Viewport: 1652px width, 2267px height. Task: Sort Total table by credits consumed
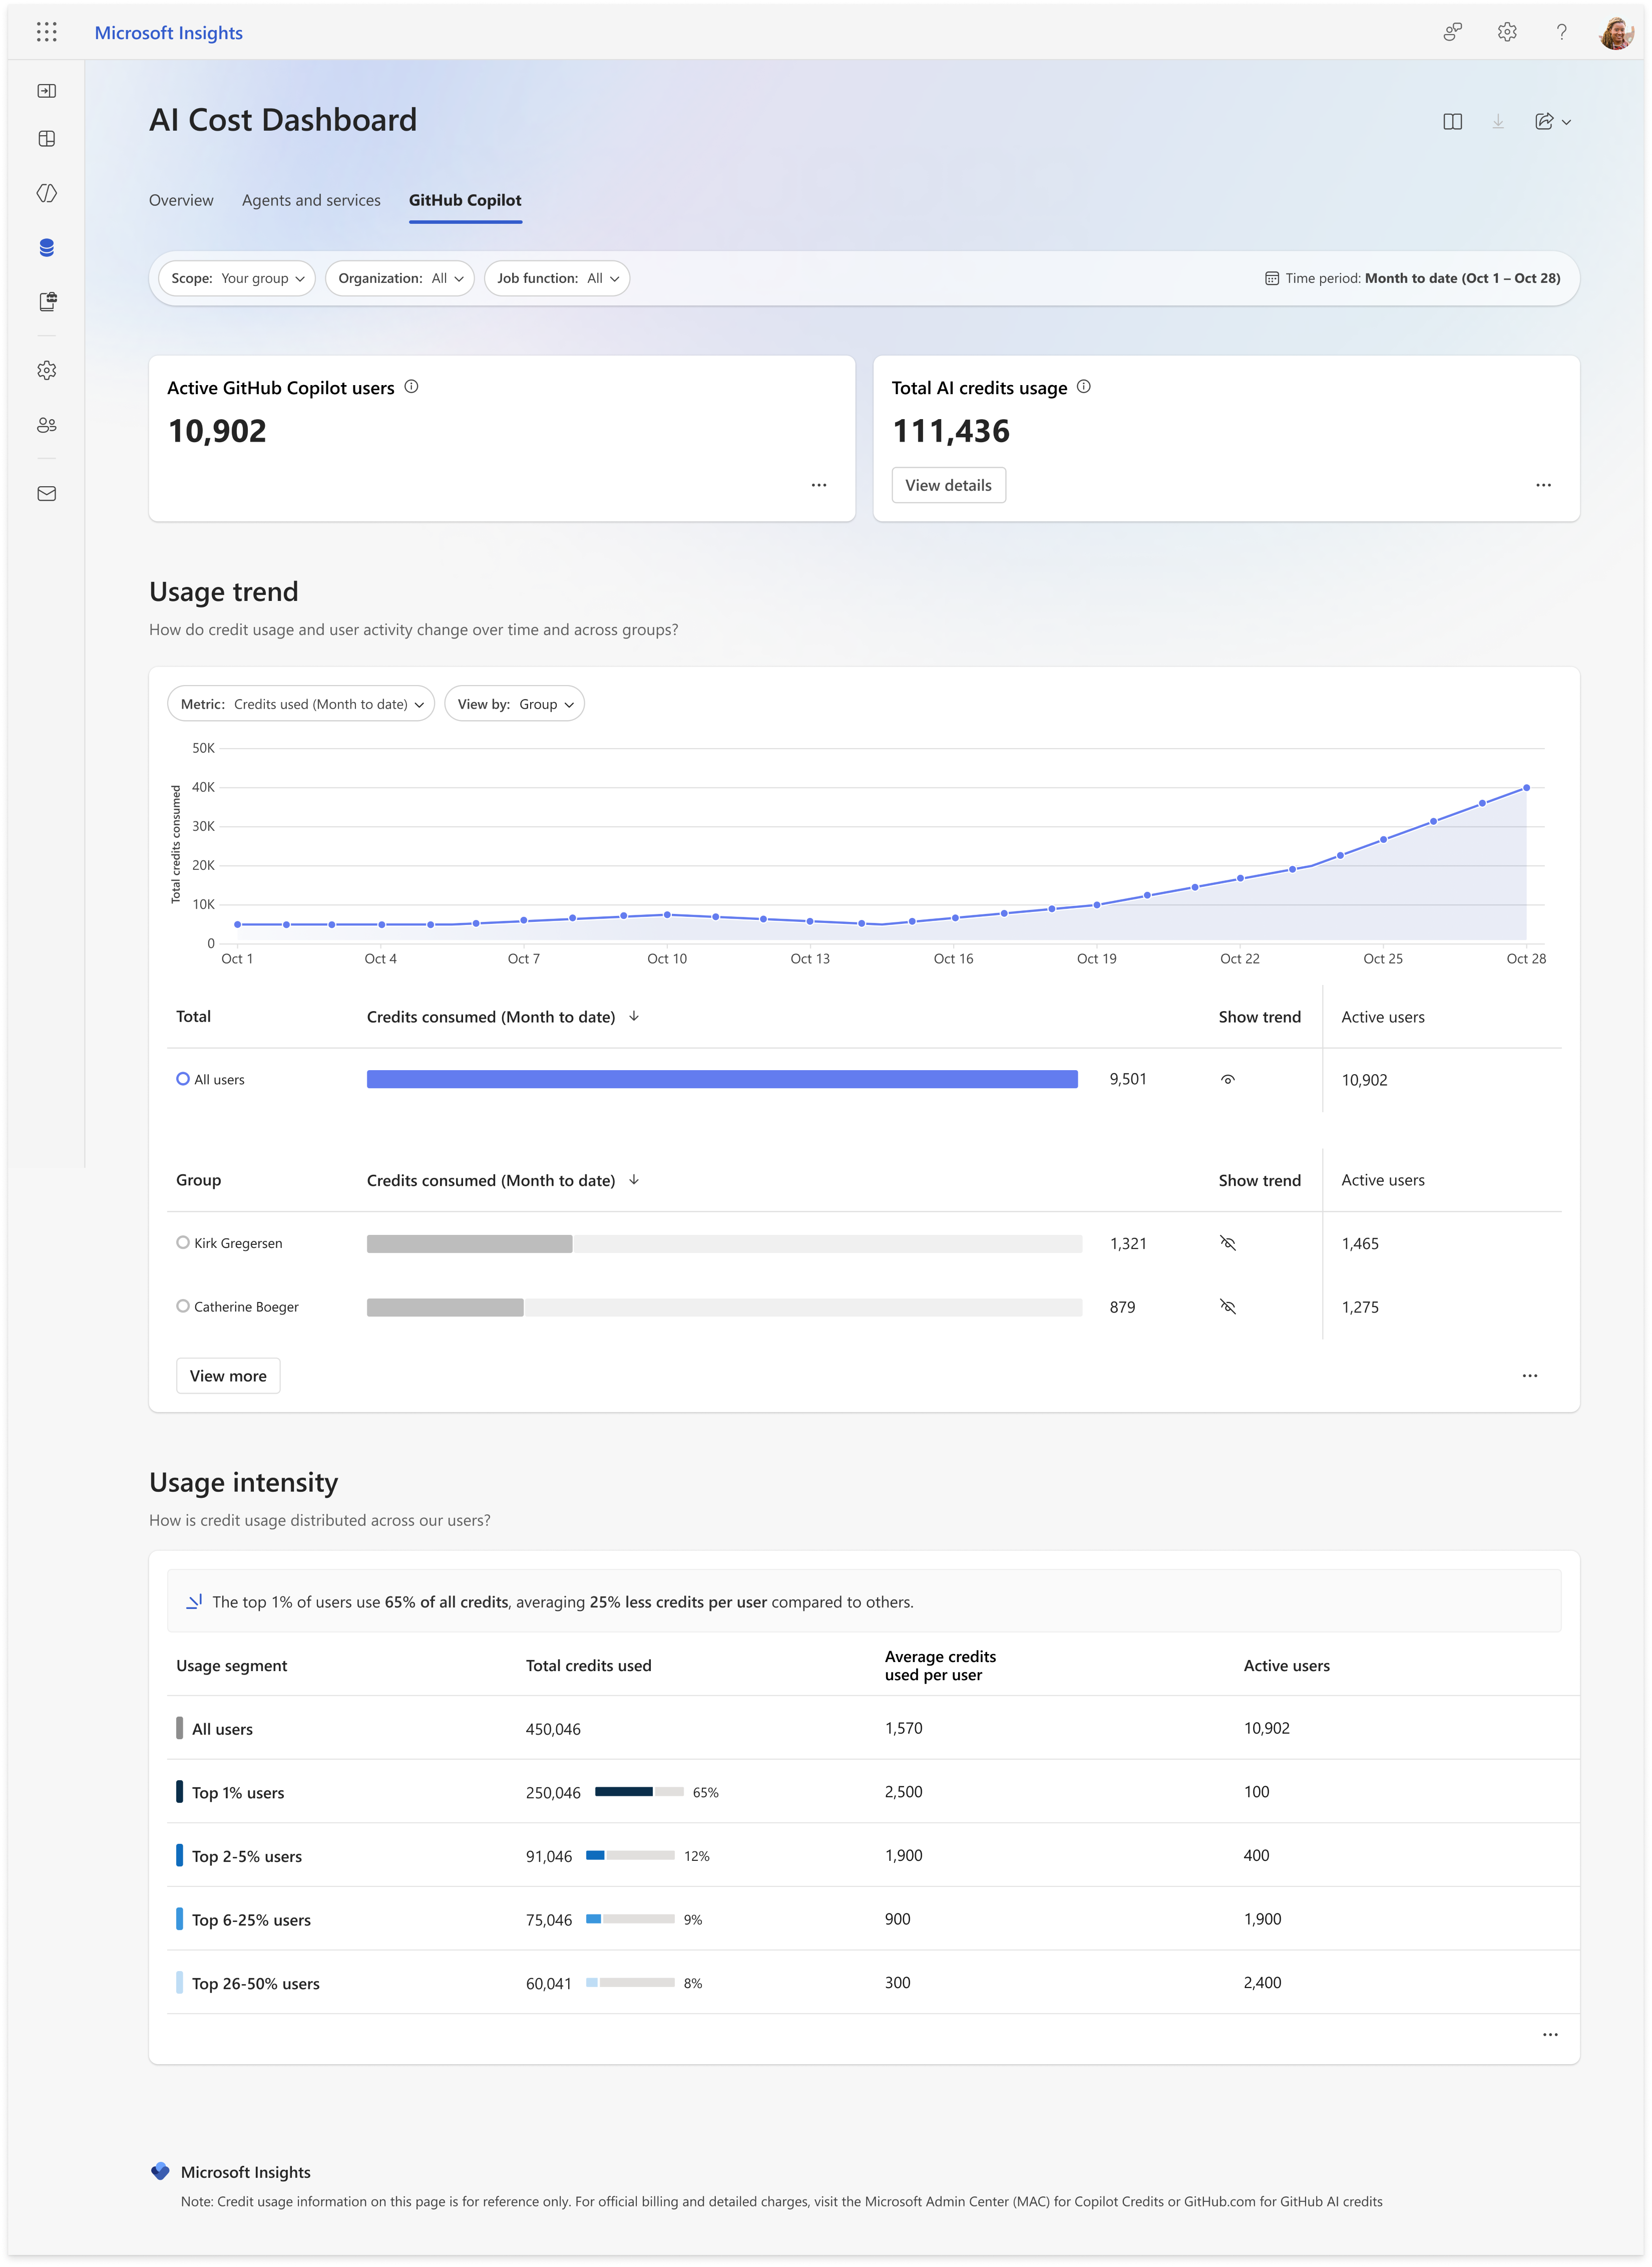(633, 1017)
